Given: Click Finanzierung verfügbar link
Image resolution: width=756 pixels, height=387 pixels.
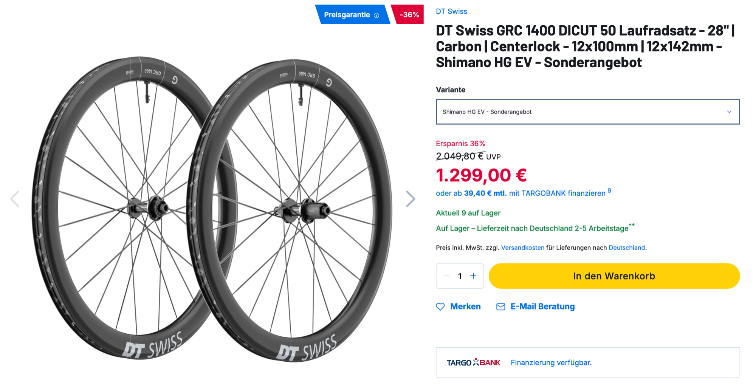Looking at the screenshot, I should (551, 362).
